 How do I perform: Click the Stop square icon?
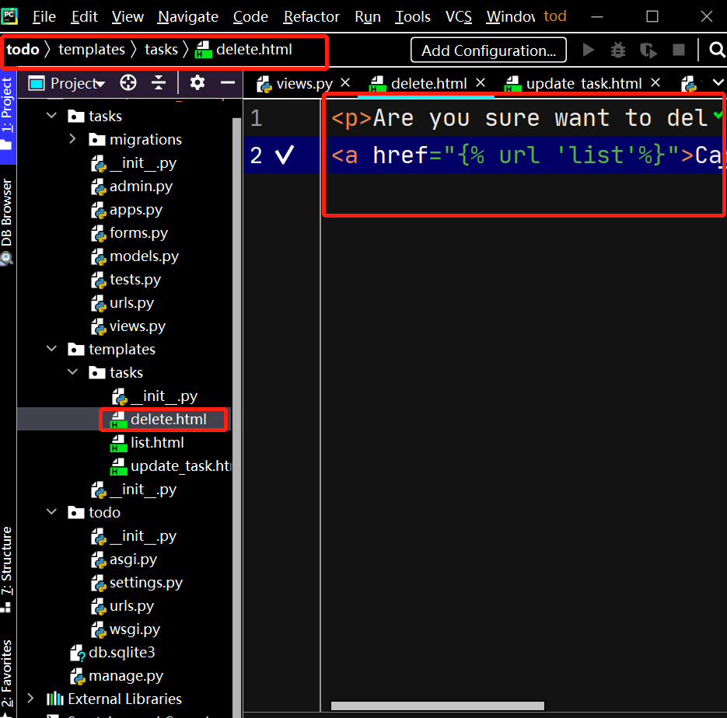[x=678, y=50]
